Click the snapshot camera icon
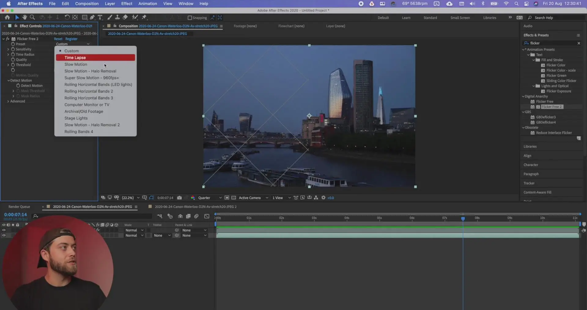The width and height of the screenshot is (587, 310). click(179, 198)
